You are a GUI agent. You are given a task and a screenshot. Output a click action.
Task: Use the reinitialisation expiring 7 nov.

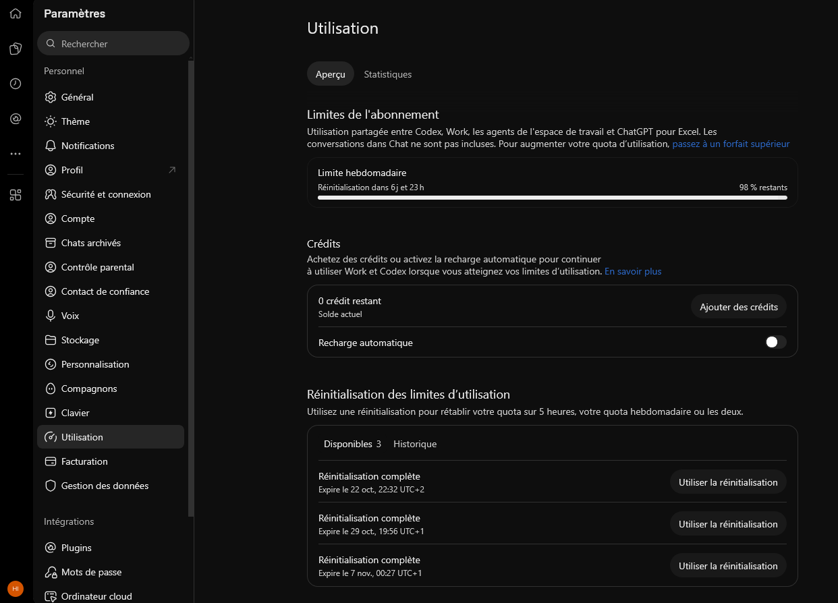[x=728, y=566]
